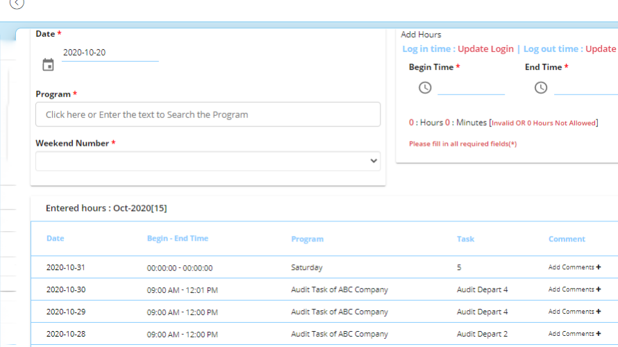Click the Comment column header
The height and width of the screenshot is (347, 618).
click(x=567, y=239)
